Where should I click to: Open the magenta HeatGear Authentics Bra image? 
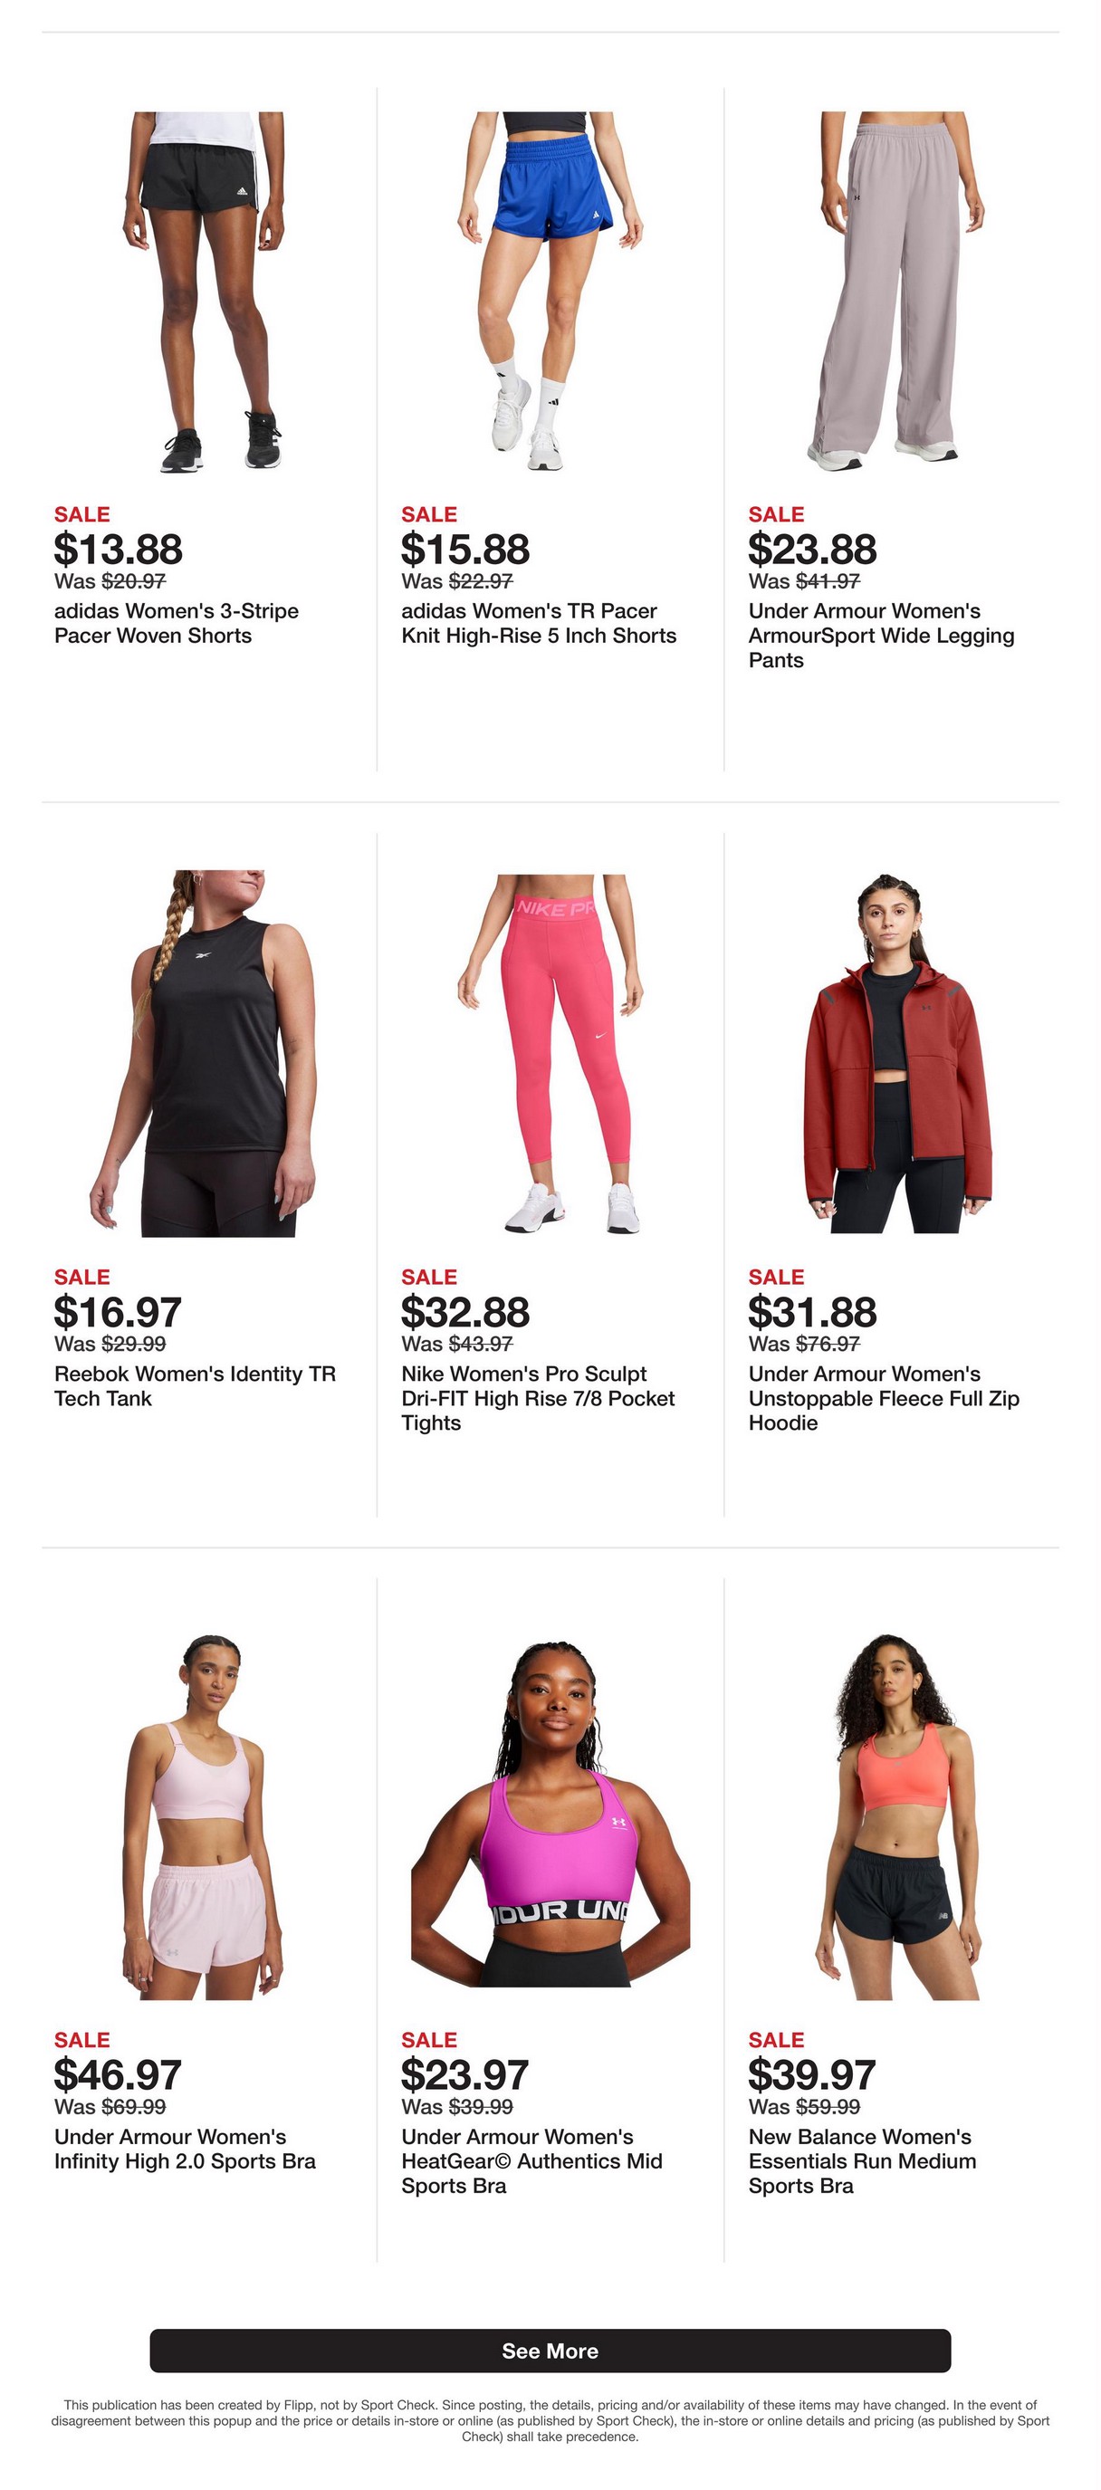[550, 1815]
